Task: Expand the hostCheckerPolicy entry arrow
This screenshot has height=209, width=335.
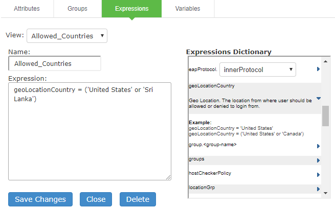Action: coord(318,175)
